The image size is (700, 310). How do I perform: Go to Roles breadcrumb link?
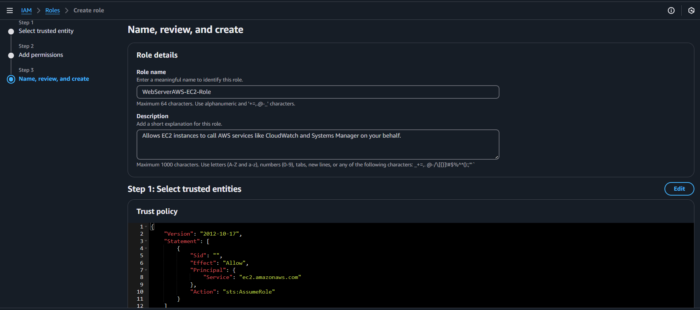pos(52,10)
